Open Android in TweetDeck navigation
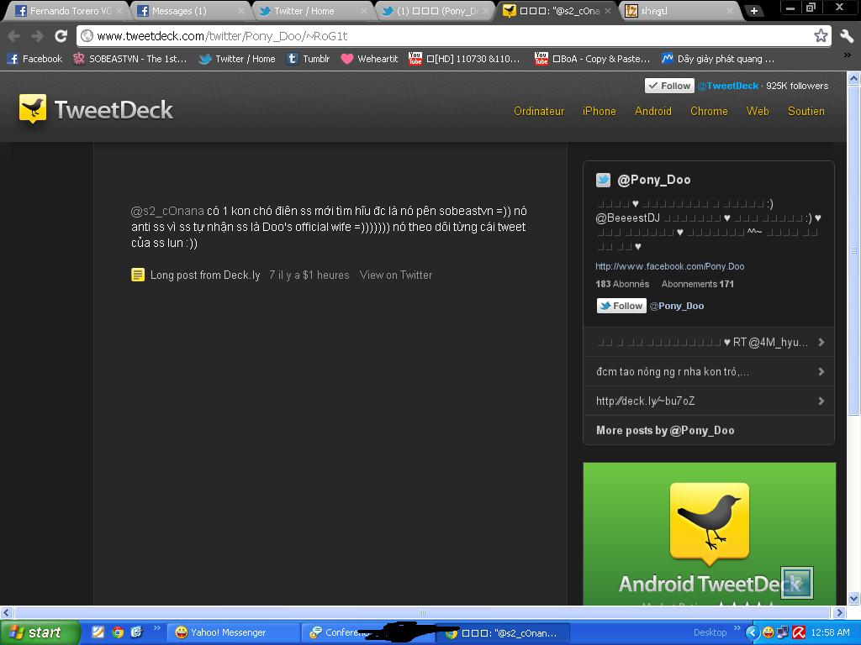Viewport: 861px width, 645px height. [x=652, y=112]
